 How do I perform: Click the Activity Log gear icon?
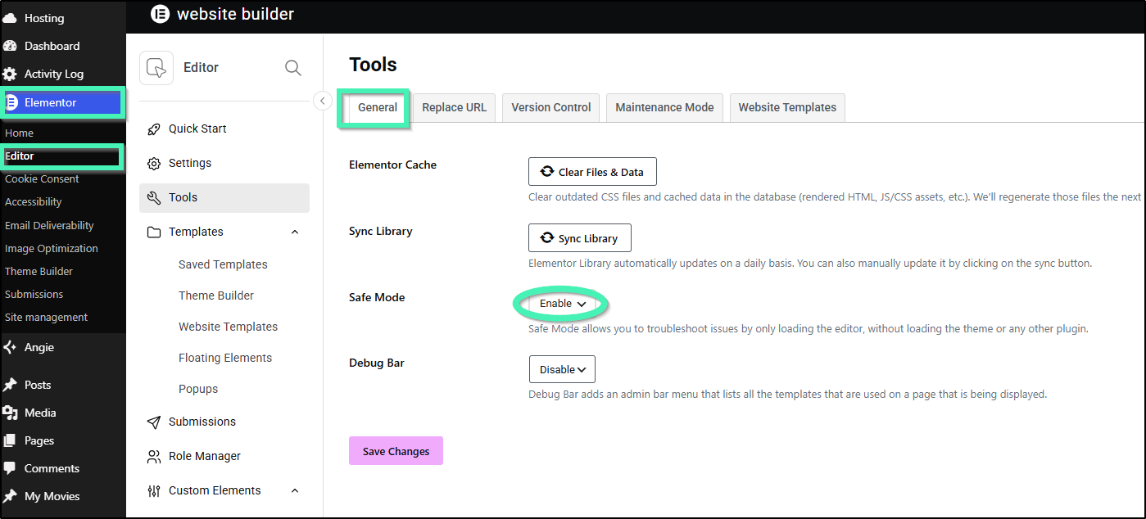click(11, 74)
